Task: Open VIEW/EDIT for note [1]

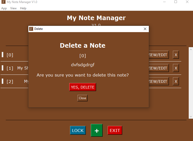Action: click(x=159, y=68)
